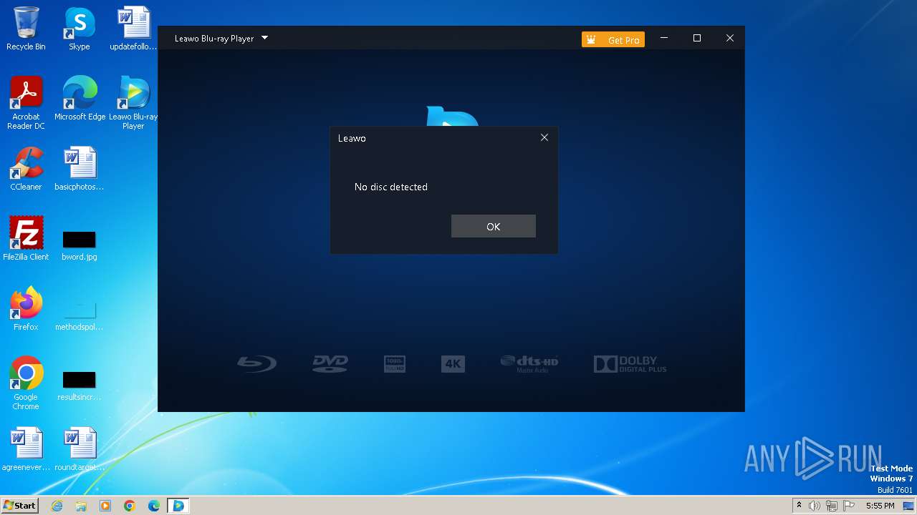Select the methodspol desktop file
Screen dimensions: 917x515
(x=80, y=315)
